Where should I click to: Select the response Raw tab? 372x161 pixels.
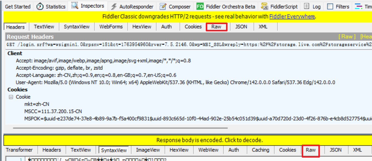(x=311, y=150)
